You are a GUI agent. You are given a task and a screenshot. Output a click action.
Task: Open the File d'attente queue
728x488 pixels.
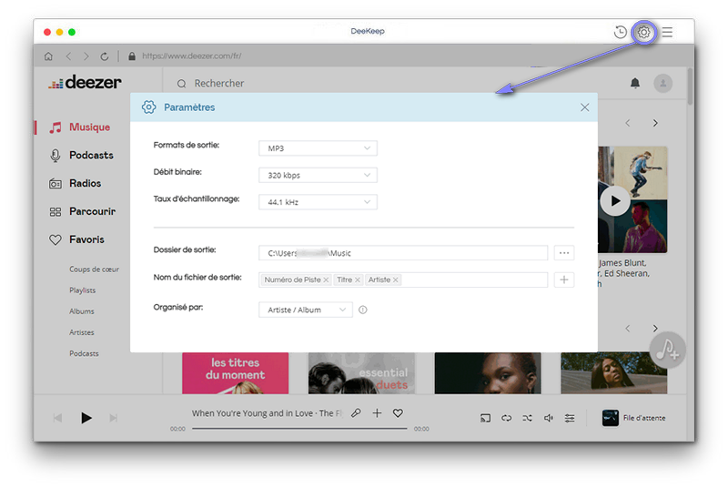[x=633, y=418]
